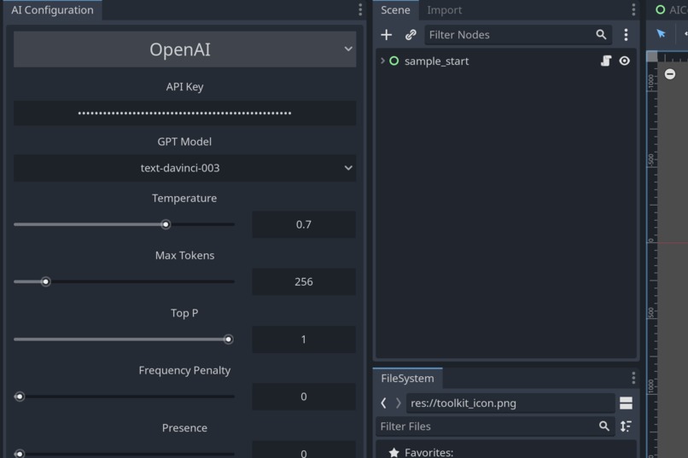
Task: Open file sort options icon
Action: tap(627, 426)
